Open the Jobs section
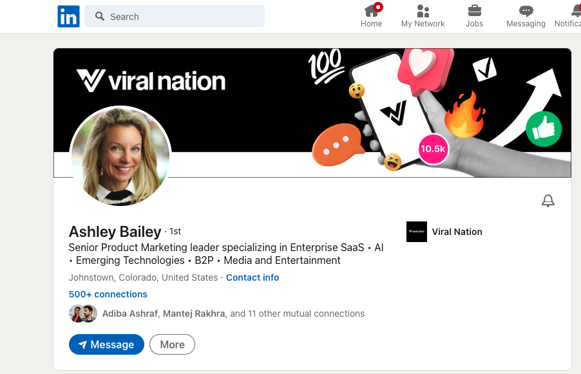This screenshot has width=581, height=374. coord(474,15)
